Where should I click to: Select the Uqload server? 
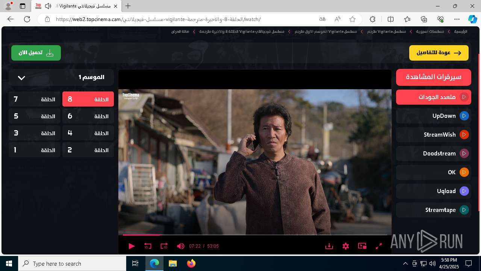pos(434,191)
